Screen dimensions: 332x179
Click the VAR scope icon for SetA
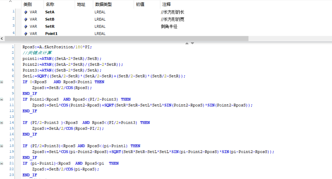[x=26, y=12]
